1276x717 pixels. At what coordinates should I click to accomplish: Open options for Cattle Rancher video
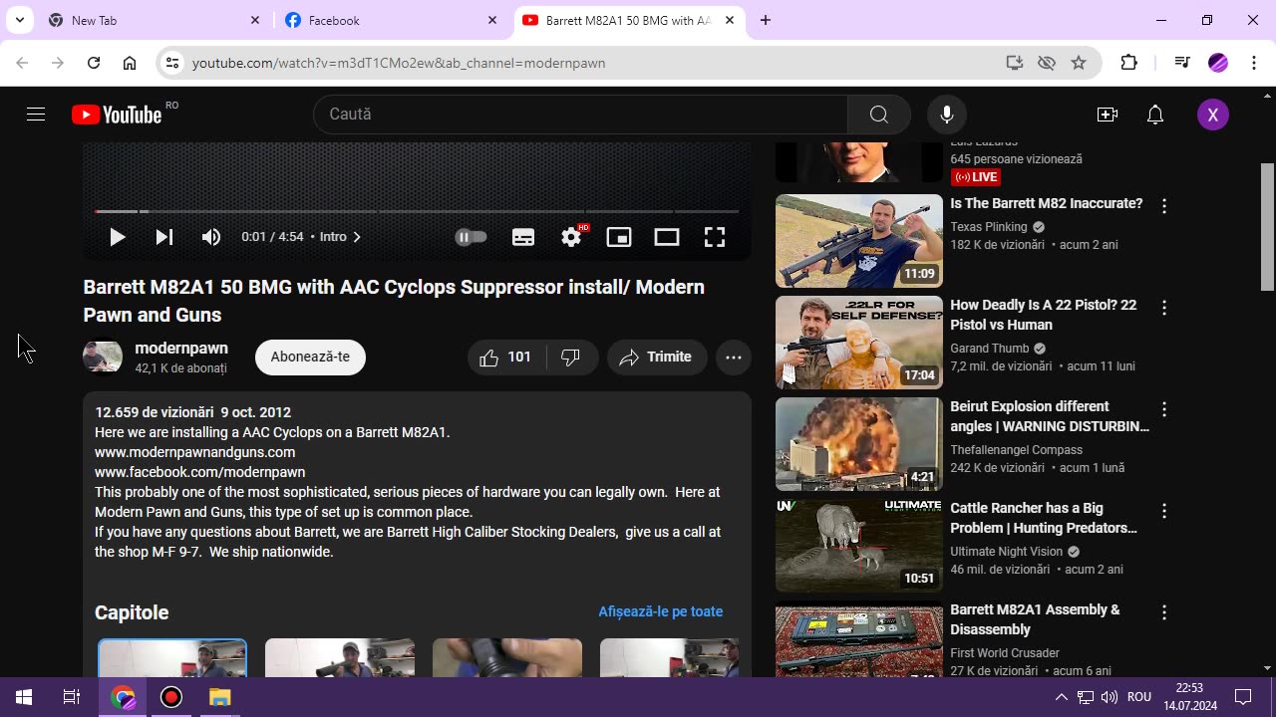tap(1164, 511)
